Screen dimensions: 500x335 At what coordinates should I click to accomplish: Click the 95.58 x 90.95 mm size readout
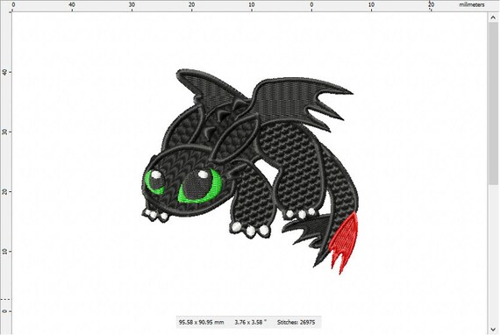(x=201, y=322)
